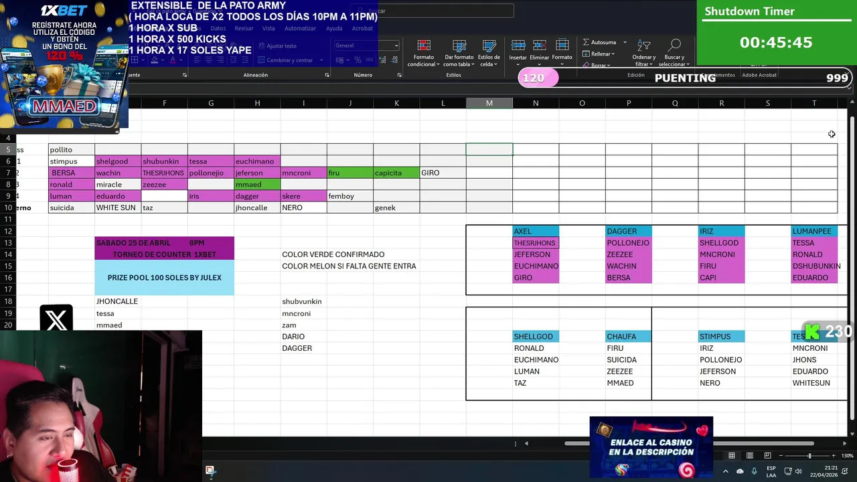The image size is (857, 482).
Task: Click 130% zoom level
Action: tap(848, 456)
